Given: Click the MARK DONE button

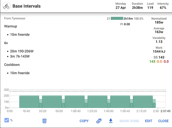Looking at the screenshot, I should (129, 121).
